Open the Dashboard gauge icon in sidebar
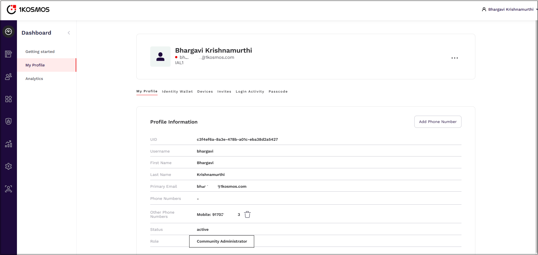 (8, 32)
